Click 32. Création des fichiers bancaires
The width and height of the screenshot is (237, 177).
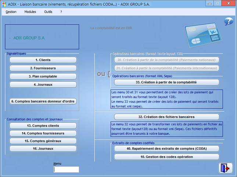[x=166, y=117]
